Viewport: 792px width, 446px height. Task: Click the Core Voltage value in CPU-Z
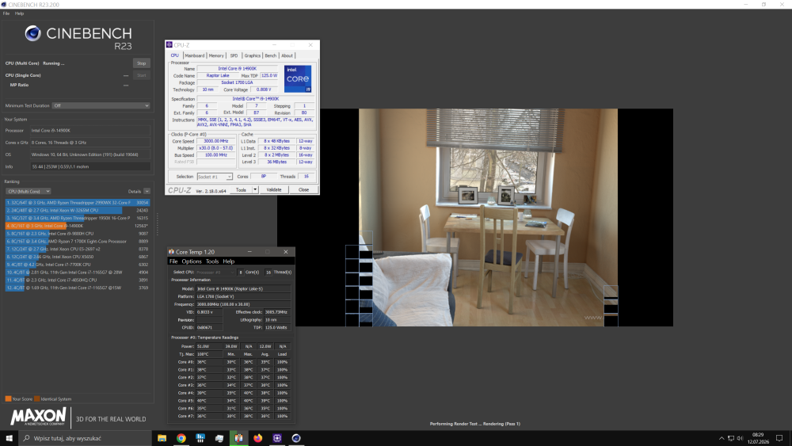(264, 90)
